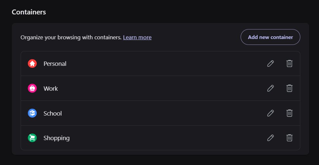
Task: Select the Work container name label
Action: (x=51, y=89)
